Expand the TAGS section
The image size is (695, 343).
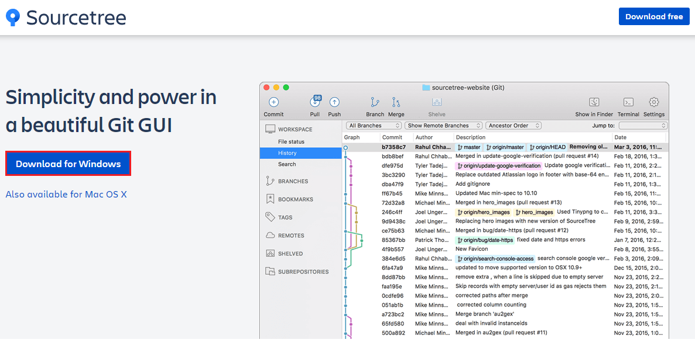(285, 218)
